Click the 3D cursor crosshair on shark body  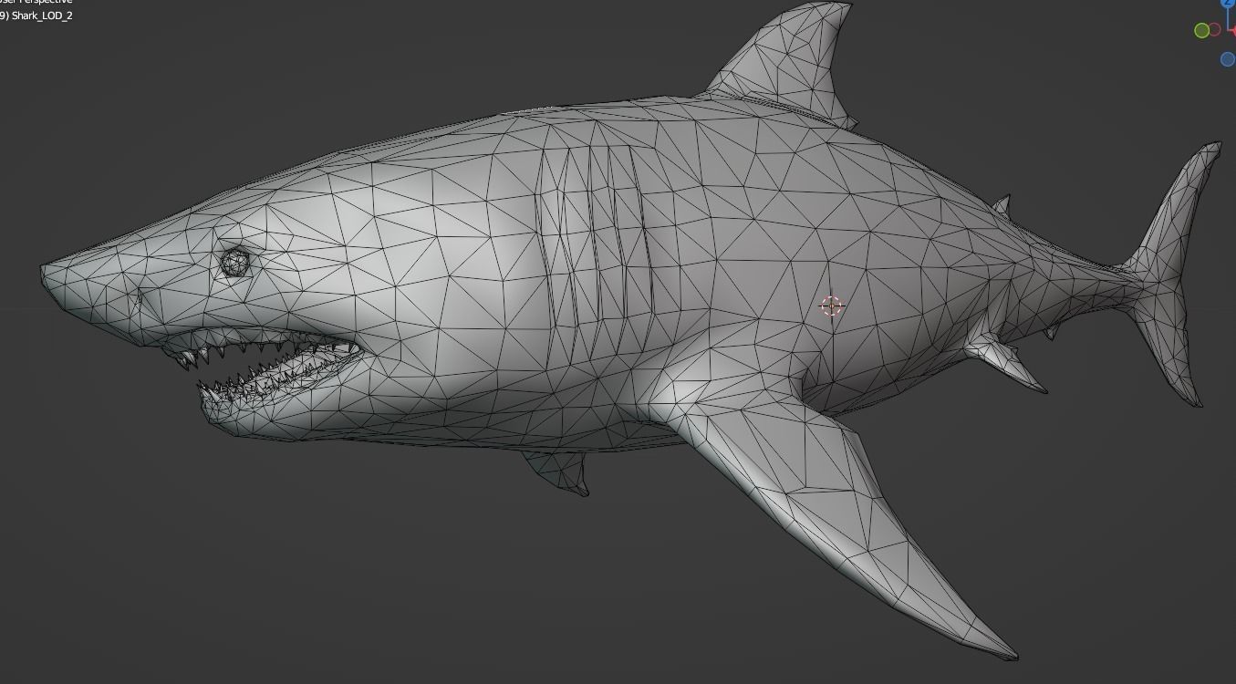831,306
